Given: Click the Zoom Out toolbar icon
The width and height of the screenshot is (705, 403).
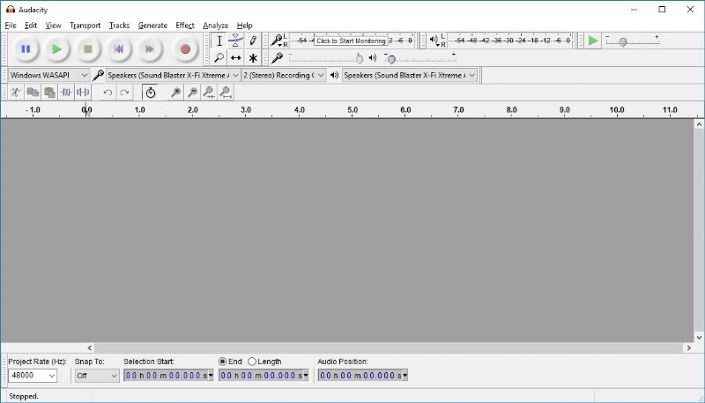Looking at the screenshot, I should [192, 93].
